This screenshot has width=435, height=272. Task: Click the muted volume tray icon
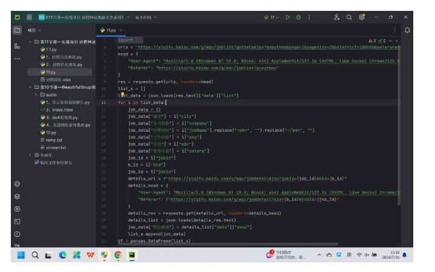pos(367,255)
